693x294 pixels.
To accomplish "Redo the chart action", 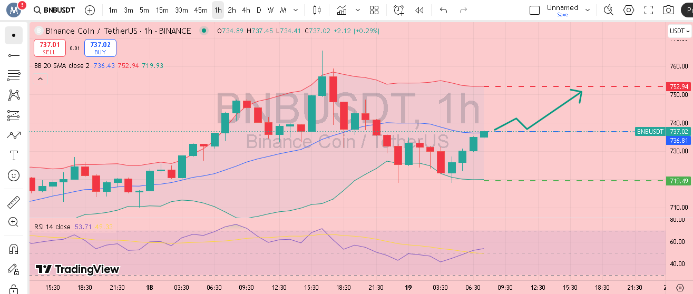I will click(x=463, y=10).
